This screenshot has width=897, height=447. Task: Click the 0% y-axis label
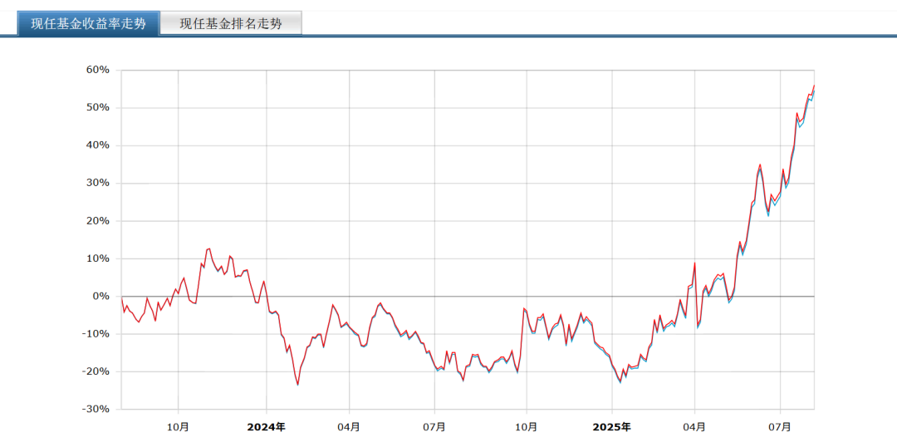pyautogui.click(x=100, y=297)
